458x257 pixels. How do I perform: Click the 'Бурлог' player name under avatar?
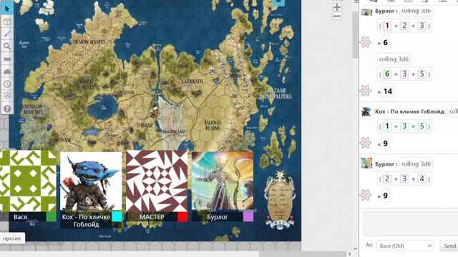tap(218, 217)
